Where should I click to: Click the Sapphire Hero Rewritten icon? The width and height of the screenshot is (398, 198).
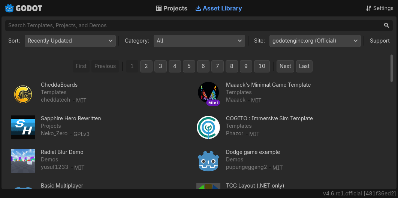(x=23, y=127)
